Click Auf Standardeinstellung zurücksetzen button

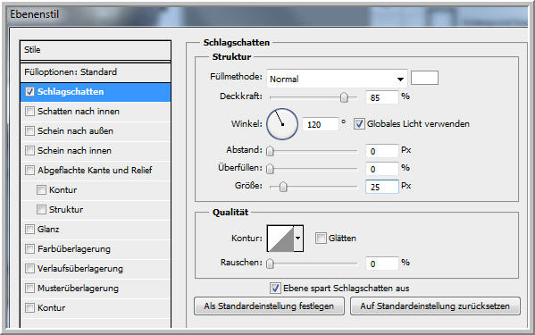(x=435, y=306)
